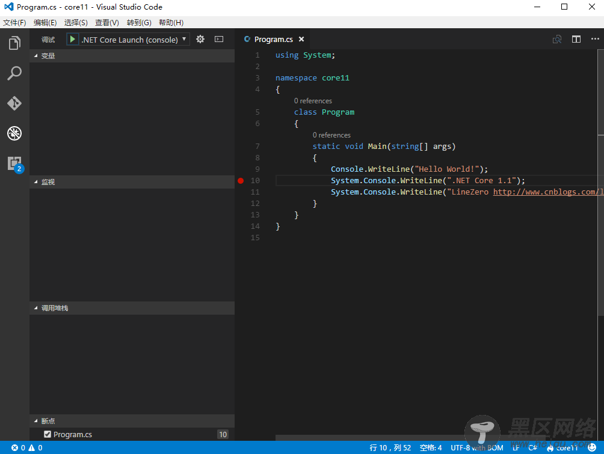
Task: Open the editor more actions ellipsis
Action: click(x=595, y=39)
